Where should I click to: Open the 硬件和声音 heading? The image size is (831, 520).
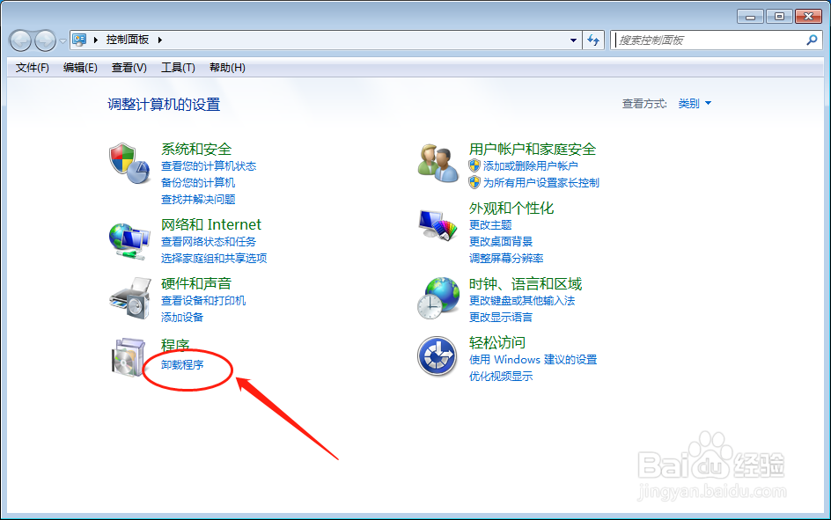(x=196, y=284)
